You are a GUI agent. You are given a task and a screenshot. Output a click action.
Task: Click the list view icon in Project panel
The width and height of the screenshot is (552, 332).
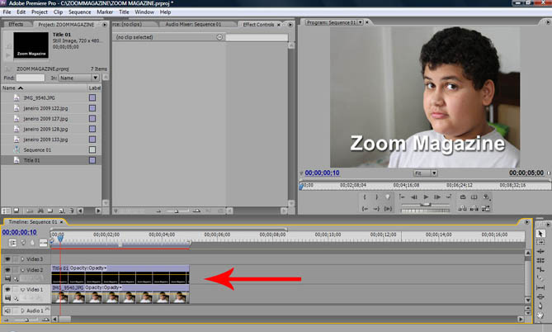[x=6, y=211]
